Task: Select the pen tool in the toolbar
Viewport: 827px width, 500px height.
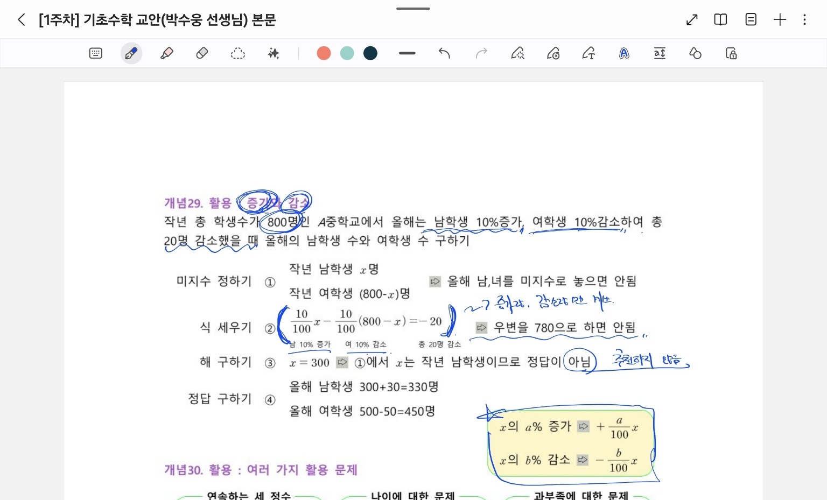Action: tap(131, 53)
